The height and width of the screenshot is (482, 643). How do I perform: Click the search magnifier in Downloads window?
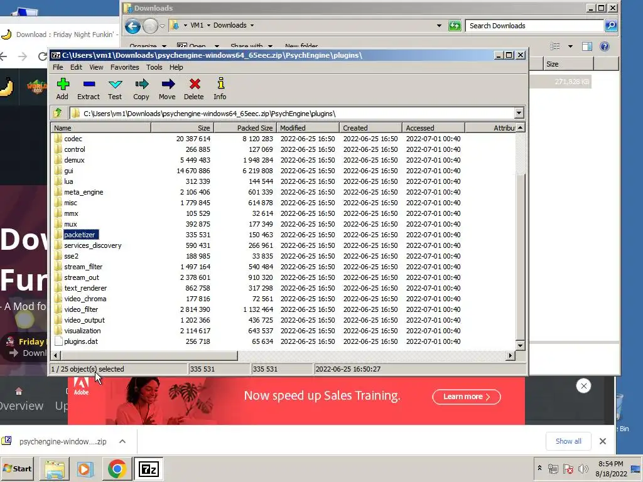coord(611,25)
